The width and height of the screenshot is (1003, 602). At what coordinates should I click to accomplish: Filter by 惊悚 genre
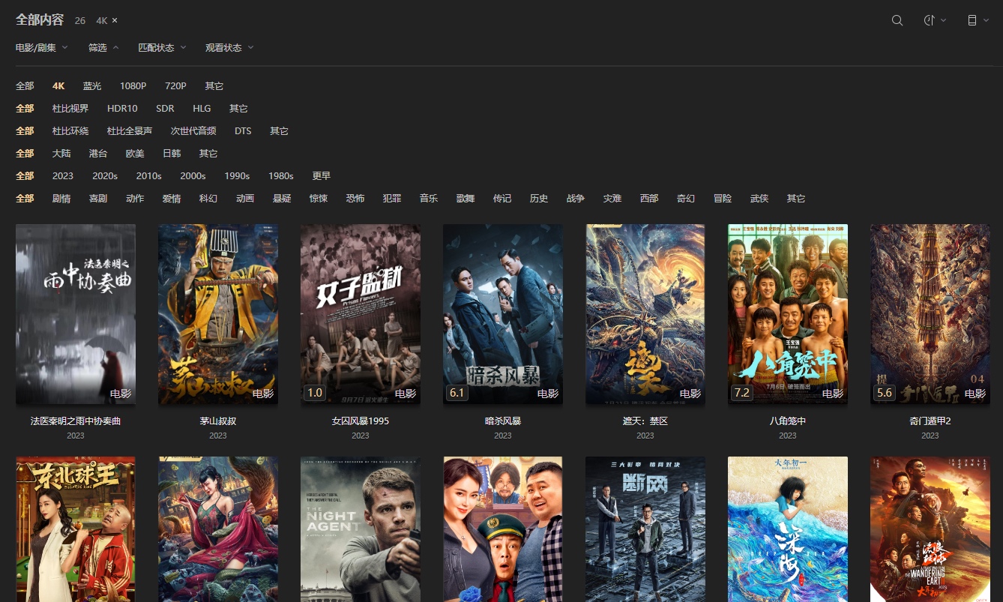(319, 199)
